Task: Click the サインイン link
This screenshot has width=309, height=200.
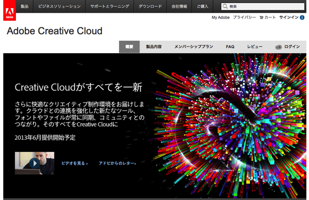Action: (289, 18)
